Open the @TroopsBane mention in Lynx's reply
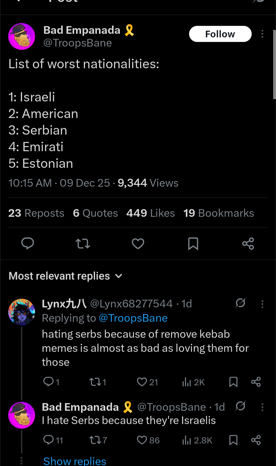The width and height of the screenshot is (276, 466). (133, 318)
